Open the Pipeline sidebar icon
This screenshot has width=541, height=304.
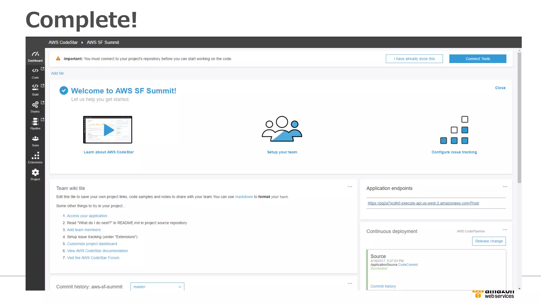(35, 122)
